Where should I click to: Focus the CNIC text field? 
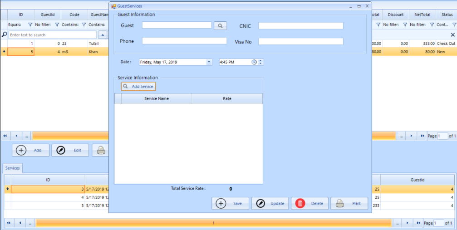click(x=300, y=26)
